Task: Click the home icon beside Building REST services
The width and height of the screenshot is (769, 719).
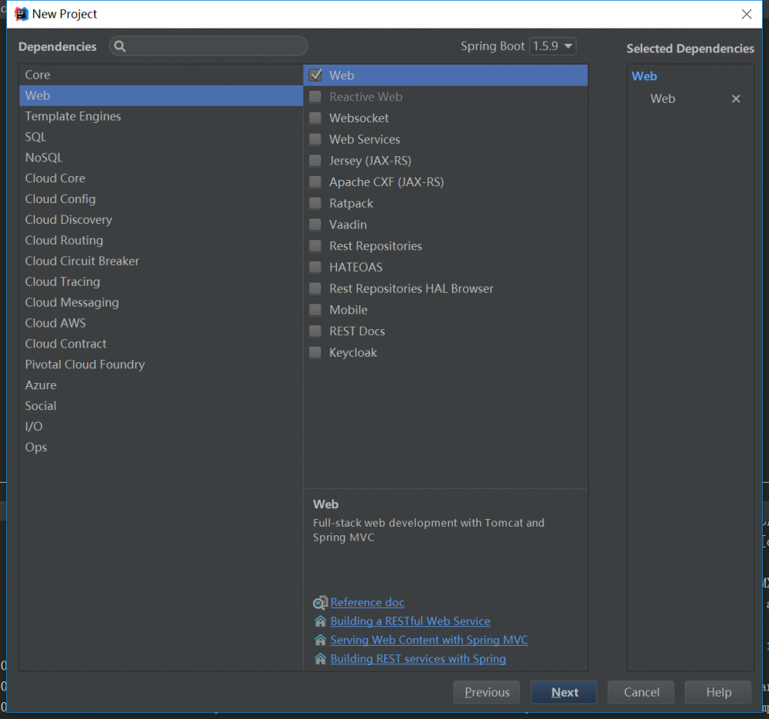Action: click(320, 659)
